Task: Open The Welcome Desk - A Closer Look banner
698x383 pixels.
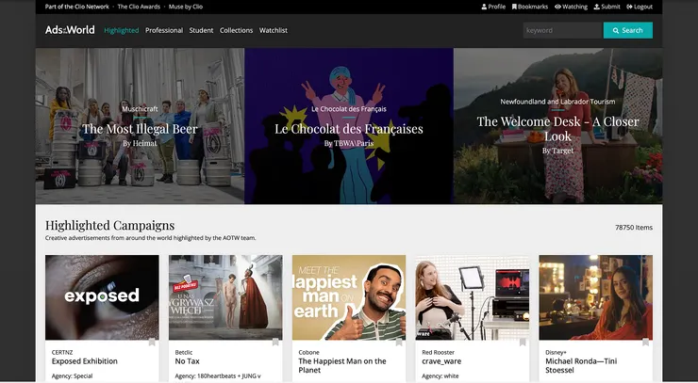Action: [557, 126]
